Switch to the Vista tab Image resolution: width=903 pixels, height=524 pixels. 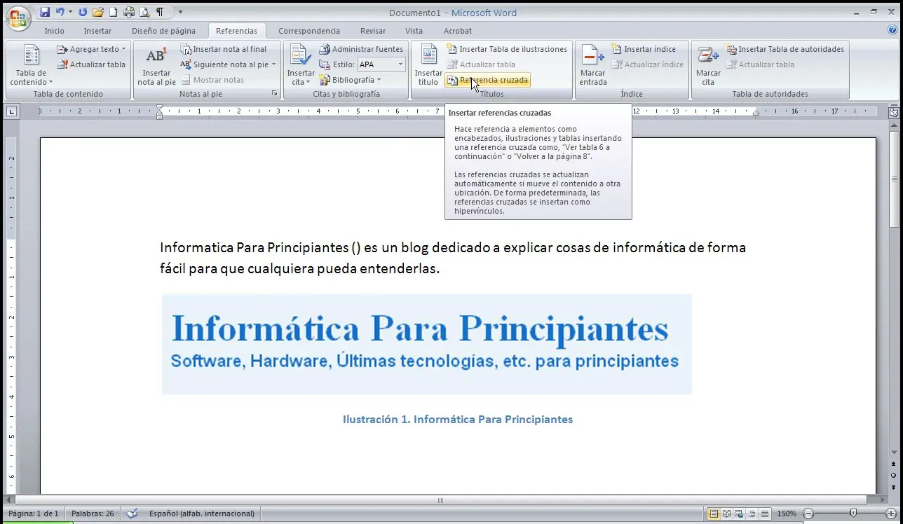pos(414,31)
